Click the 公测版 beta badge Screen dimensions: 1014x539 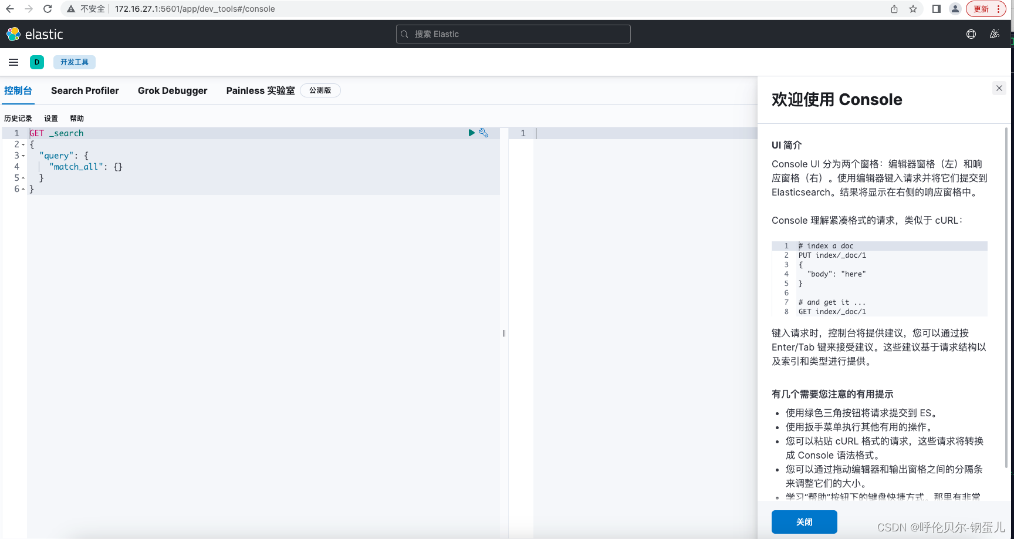point(320,90)
